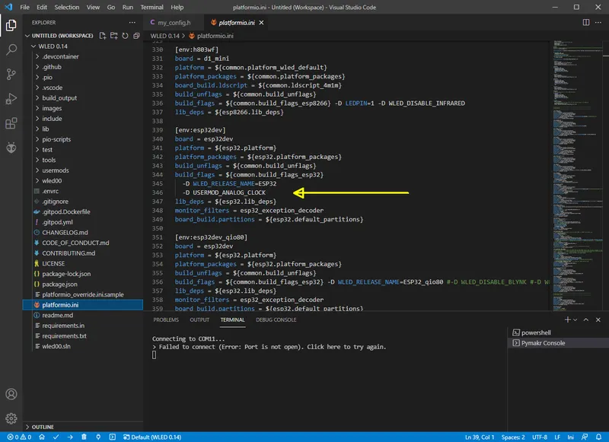Viewport: 609px width, 442px height.
Task: Maximize the panel with the up chevron
Action: [x=586, y=320]
